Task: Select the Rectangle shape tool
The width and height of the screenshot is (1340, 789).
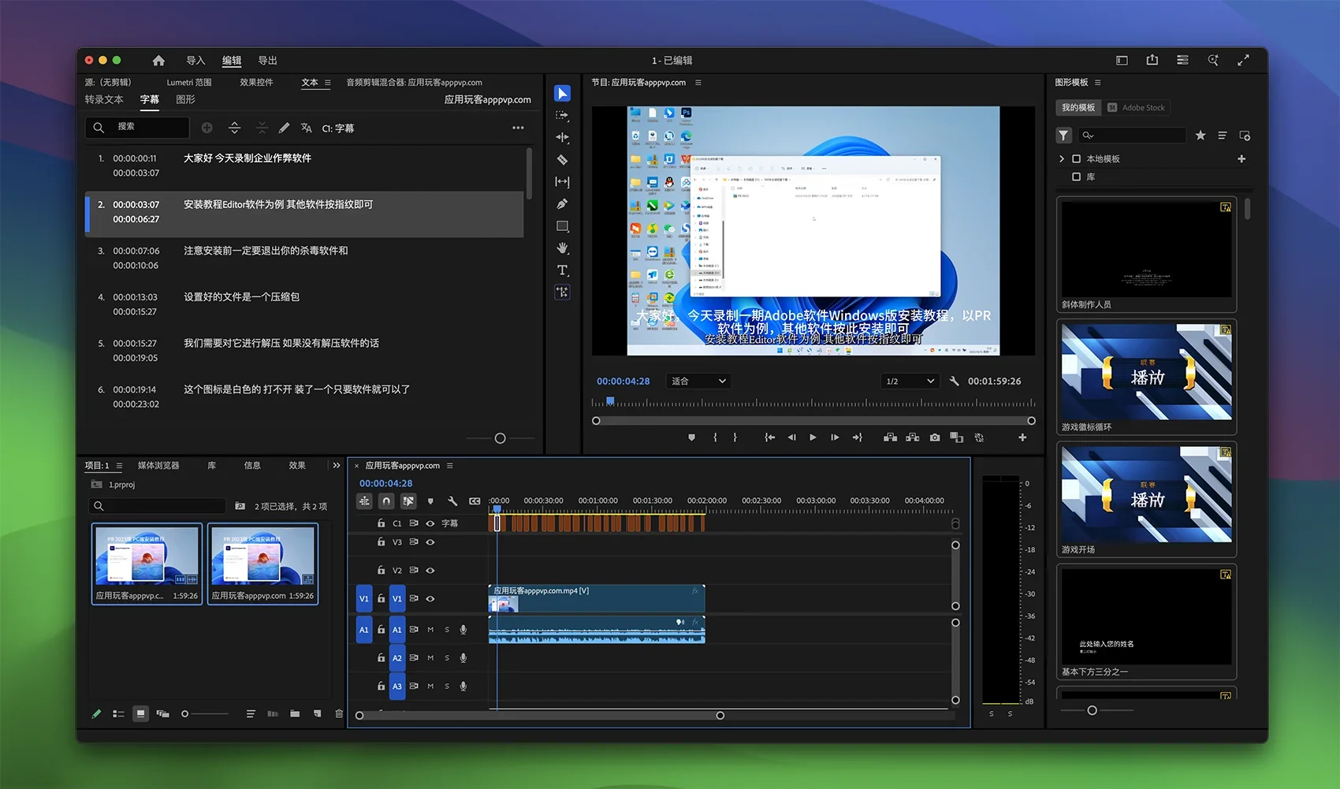Action: 562,226
